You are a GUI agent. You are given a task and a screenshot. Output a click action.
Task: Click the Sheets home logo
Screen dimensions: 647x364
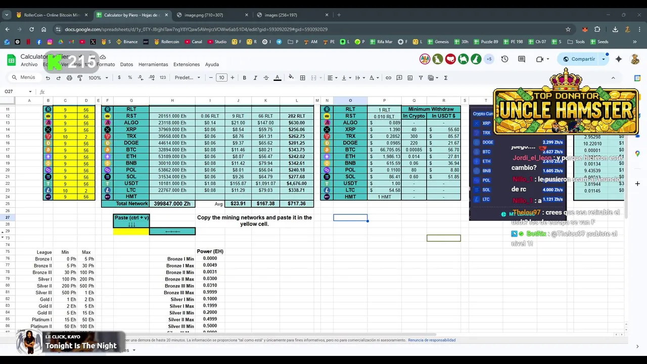click(11, 60)
